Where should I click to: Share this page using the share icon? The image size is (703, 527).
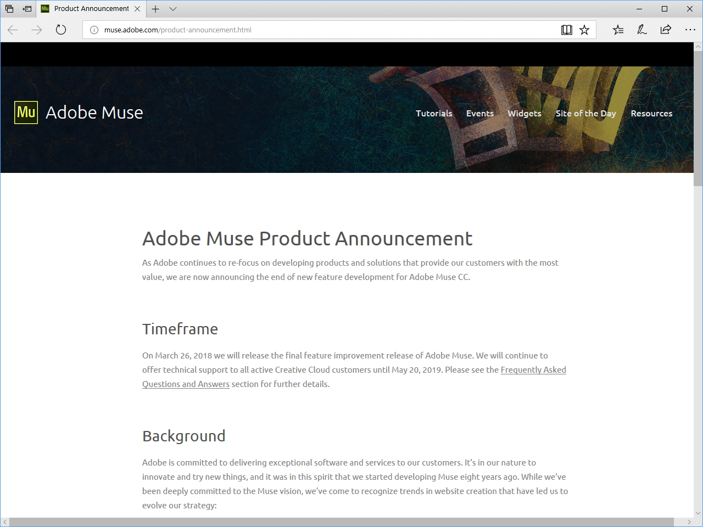(x=665, y=30)
